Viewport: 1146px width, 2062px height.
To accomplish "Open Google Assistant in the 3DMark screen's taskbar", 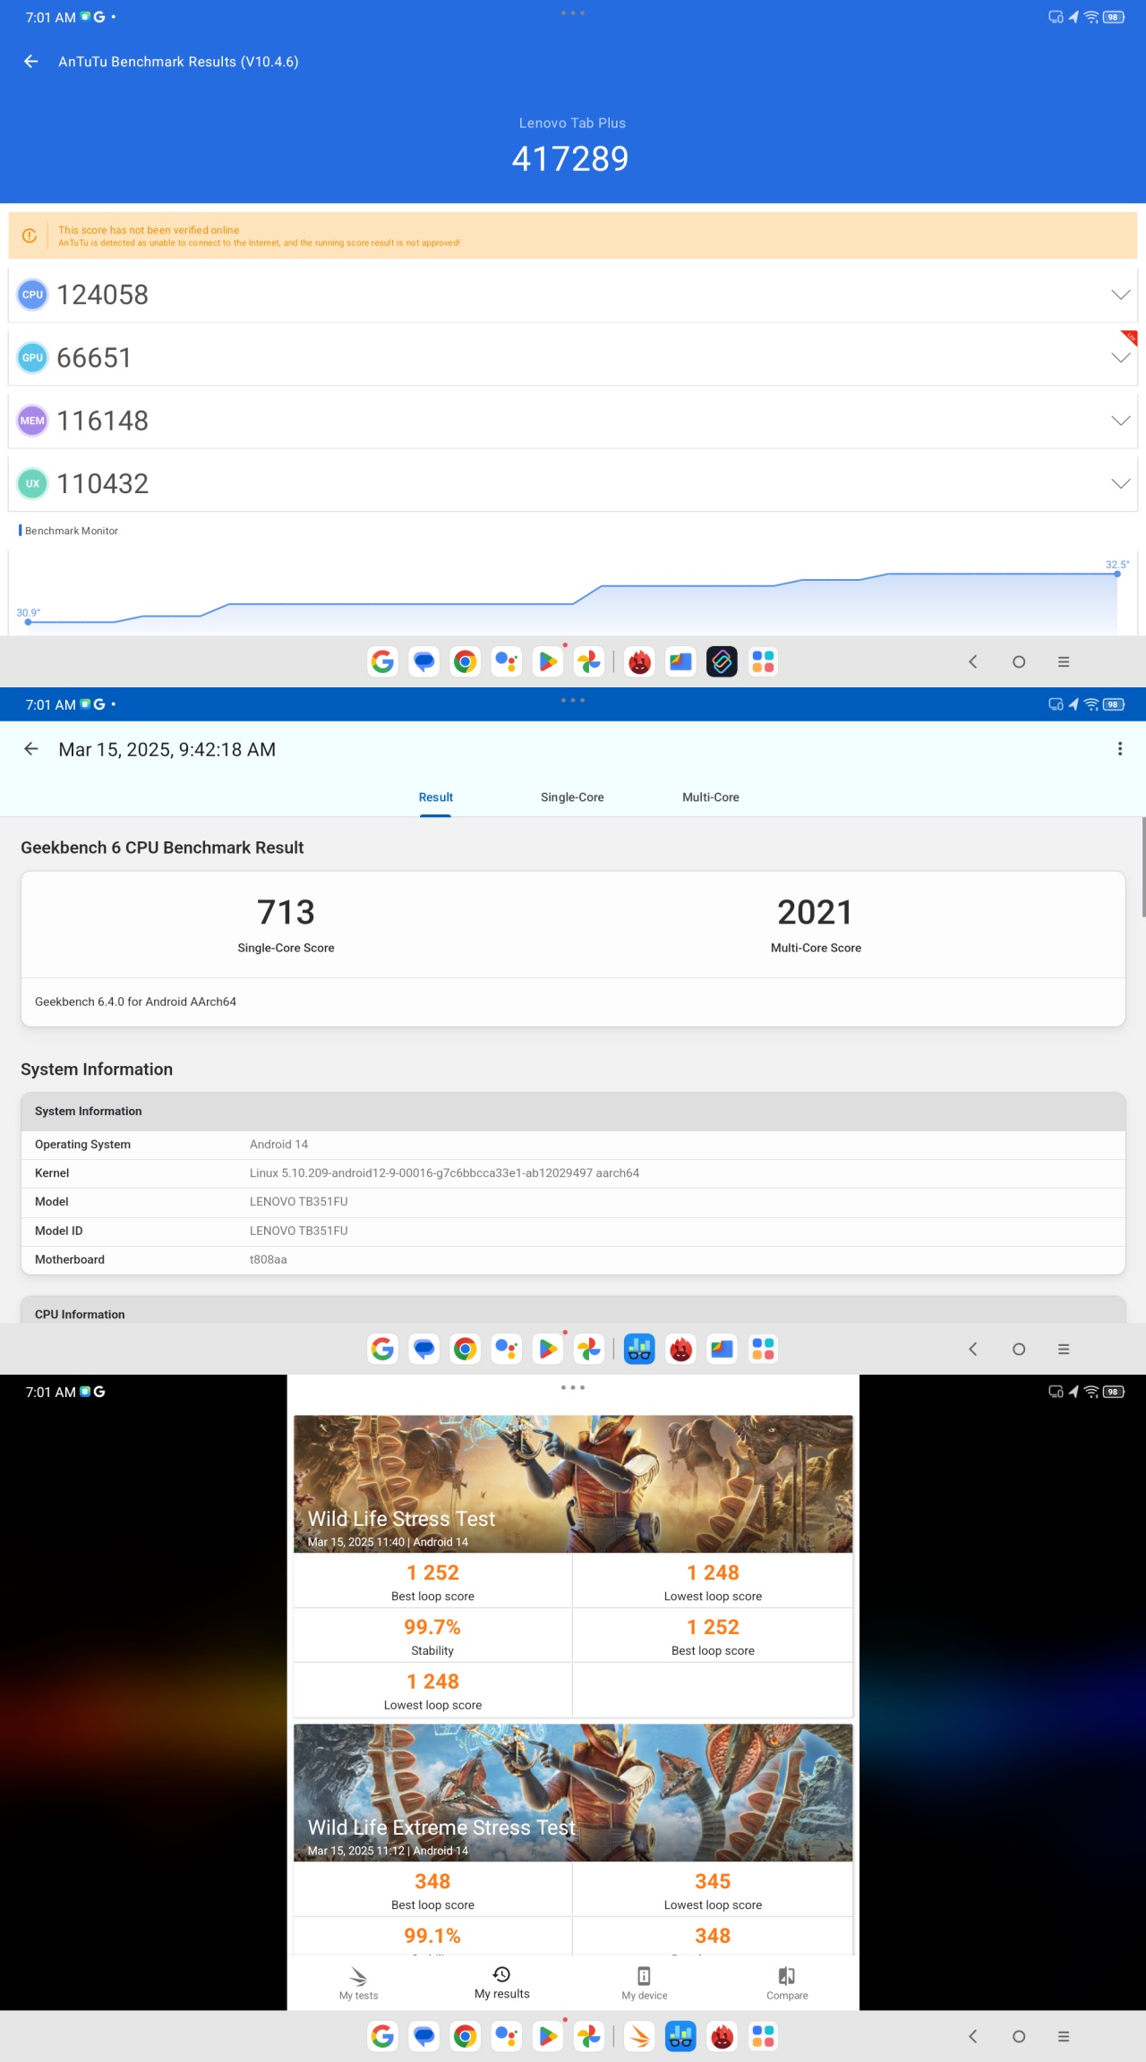I will [506, 2036].
